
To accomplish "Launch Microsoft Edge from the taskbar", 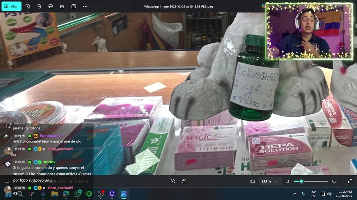I will pyautogui.click(x=66, y=194).
